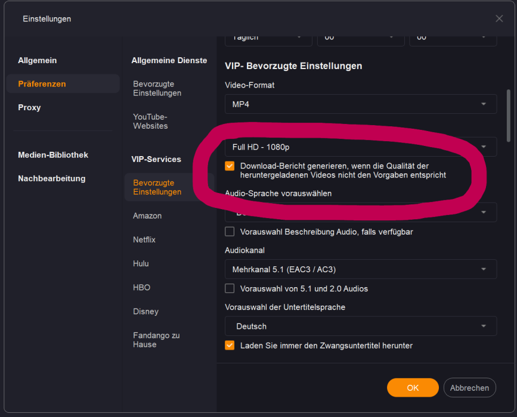Select Proxy in the left sidebar
517x417 pixels.
[29, 108]
